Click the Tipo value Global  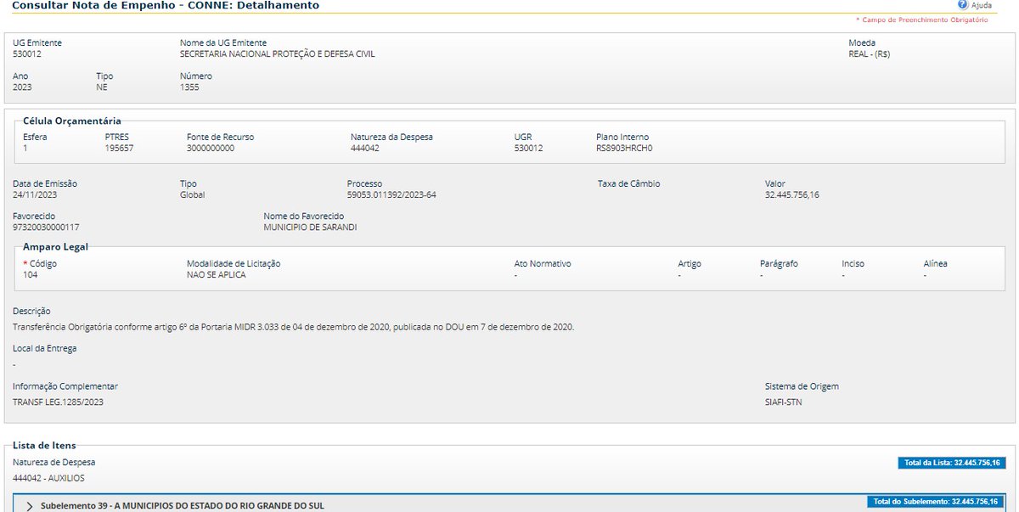tap(192, 195)
